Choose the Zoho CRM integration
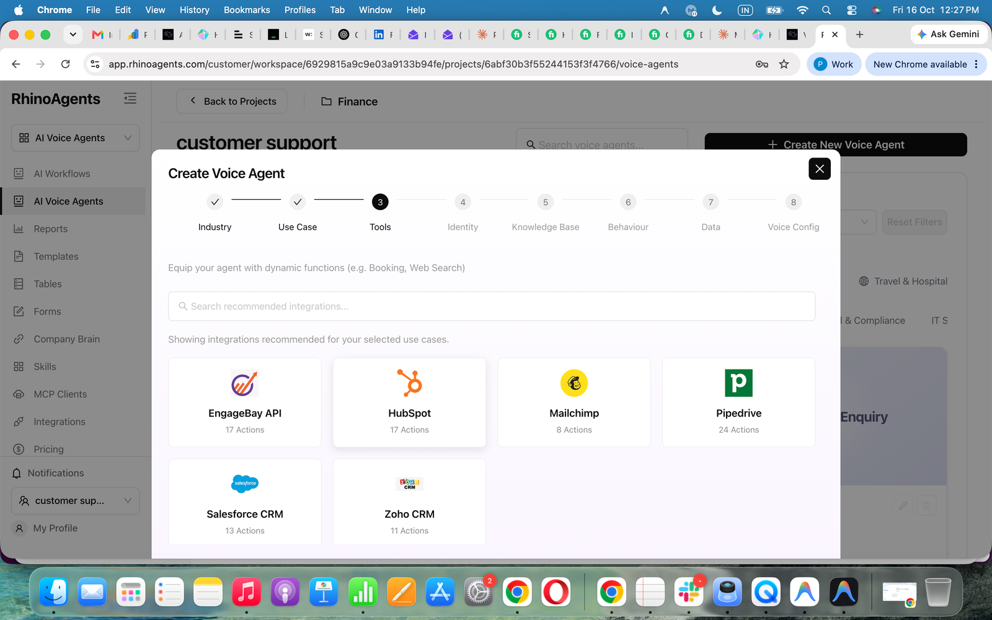Screen dimensions: 992x620 409,502
